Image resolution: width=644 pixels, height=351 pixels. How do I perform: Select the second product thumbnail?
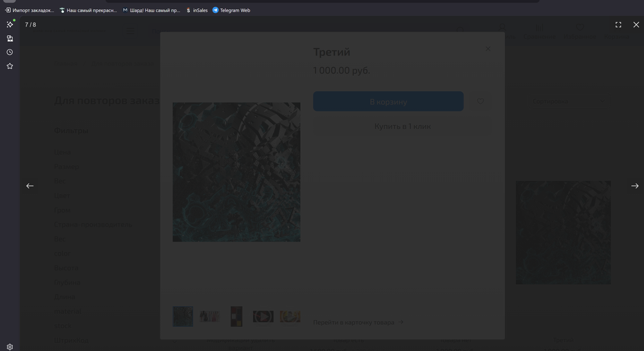coord(209,316)
